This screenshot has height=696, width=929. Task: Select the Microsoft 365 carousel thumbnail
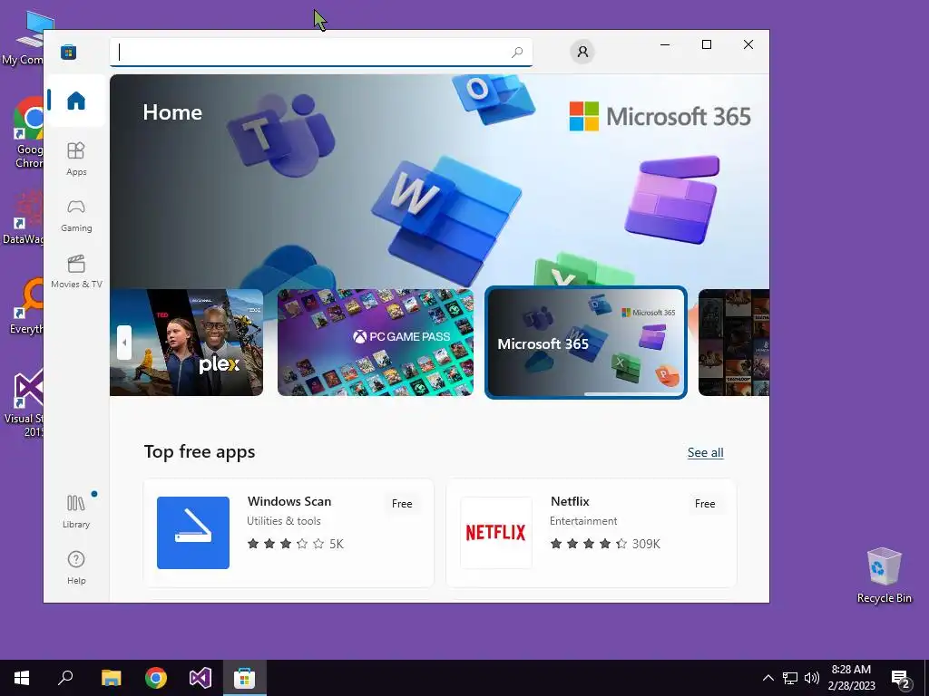(586, 342)
